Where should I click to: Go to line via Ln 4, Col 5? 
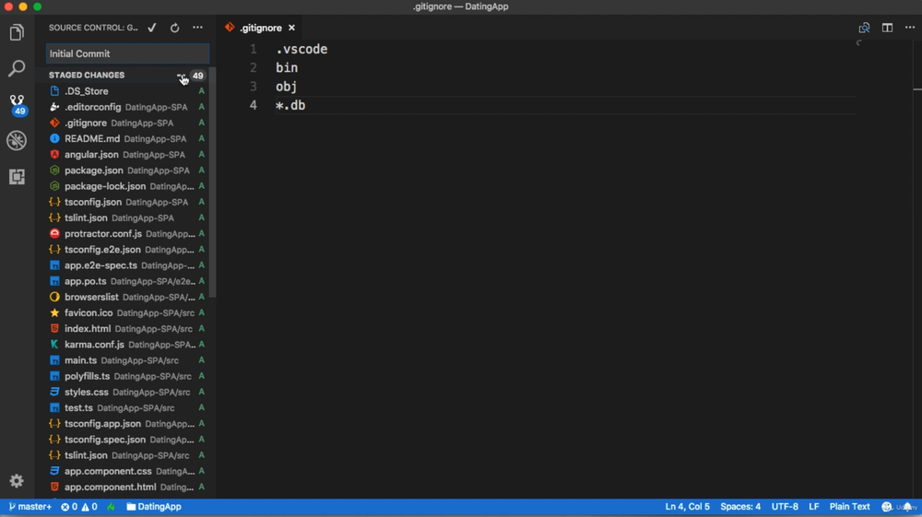(688, 507)
